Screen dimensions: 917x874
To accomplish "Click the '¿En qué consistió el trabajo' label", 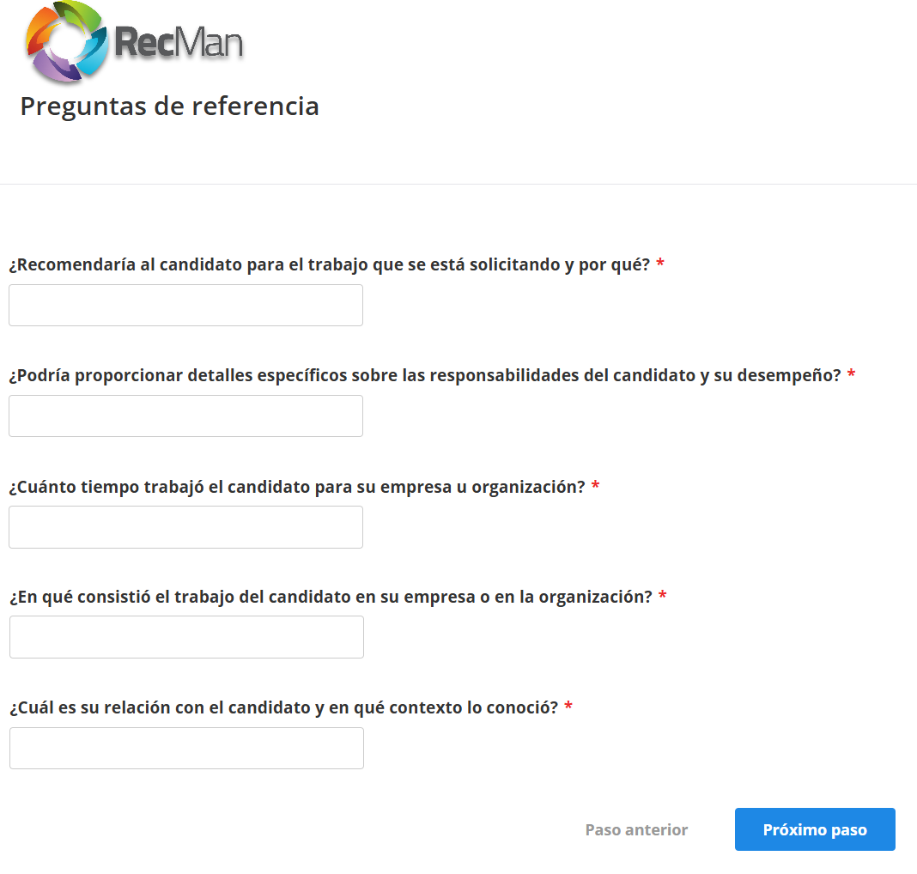I will pyautogui.click(x=331, y=597).
